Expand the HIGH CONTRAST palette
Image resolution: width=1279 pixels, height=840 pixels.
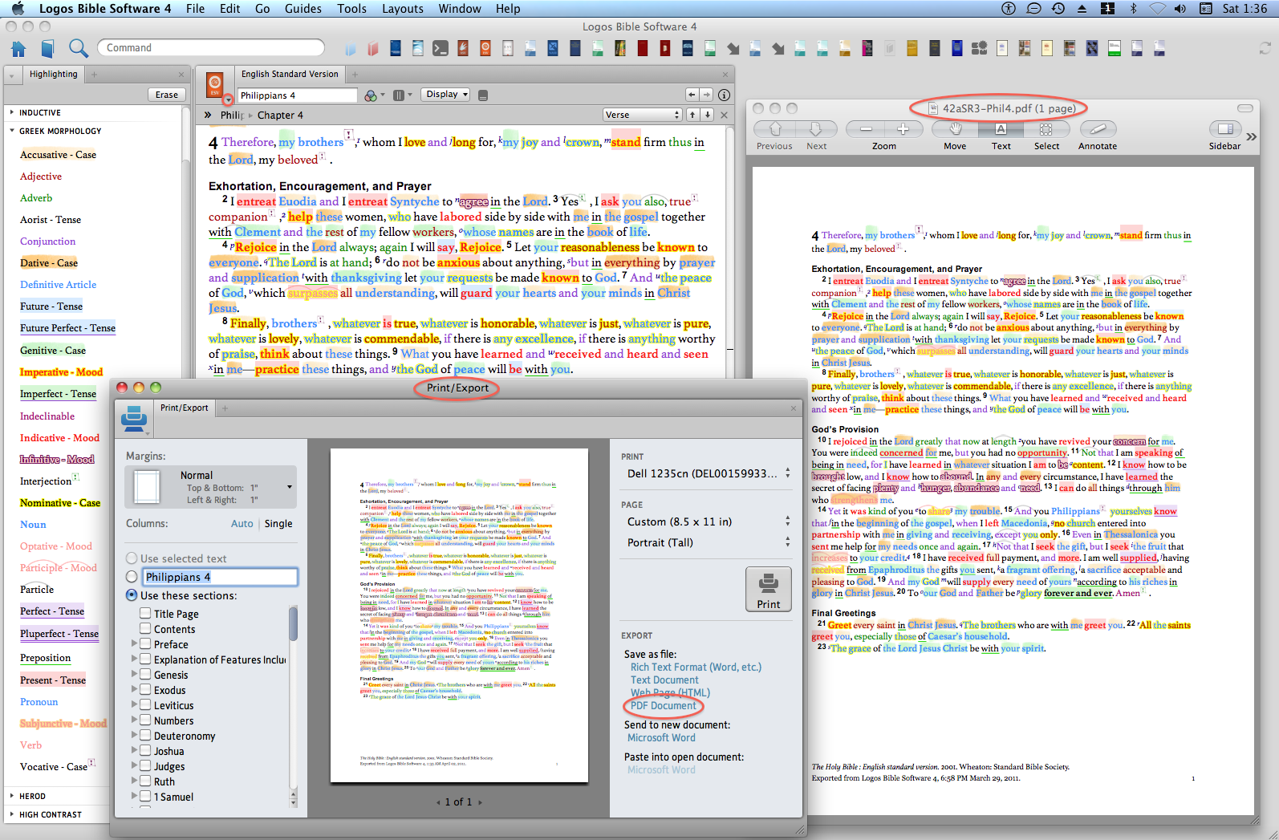pyautogui.click(x=12, y=814)
